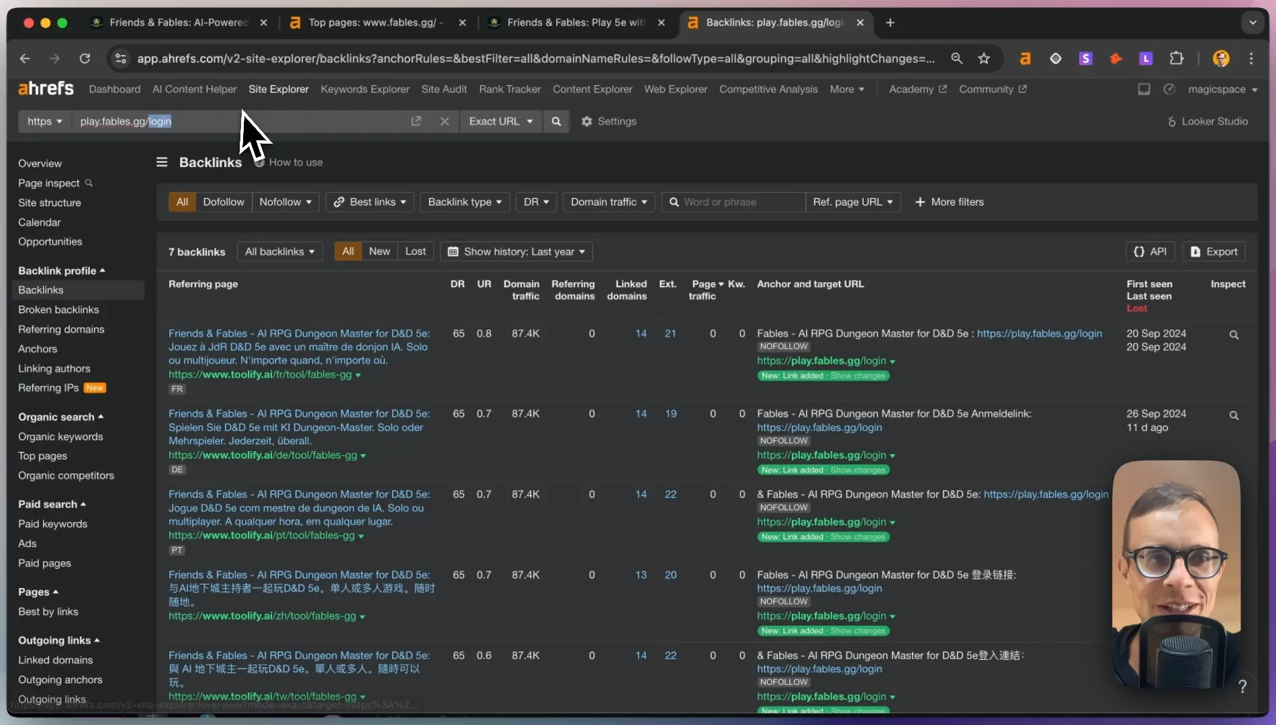The image size is (1276, 725).
Task: Click the help question mark icon
Action: pyautogui.click(x=1242, y=686)
